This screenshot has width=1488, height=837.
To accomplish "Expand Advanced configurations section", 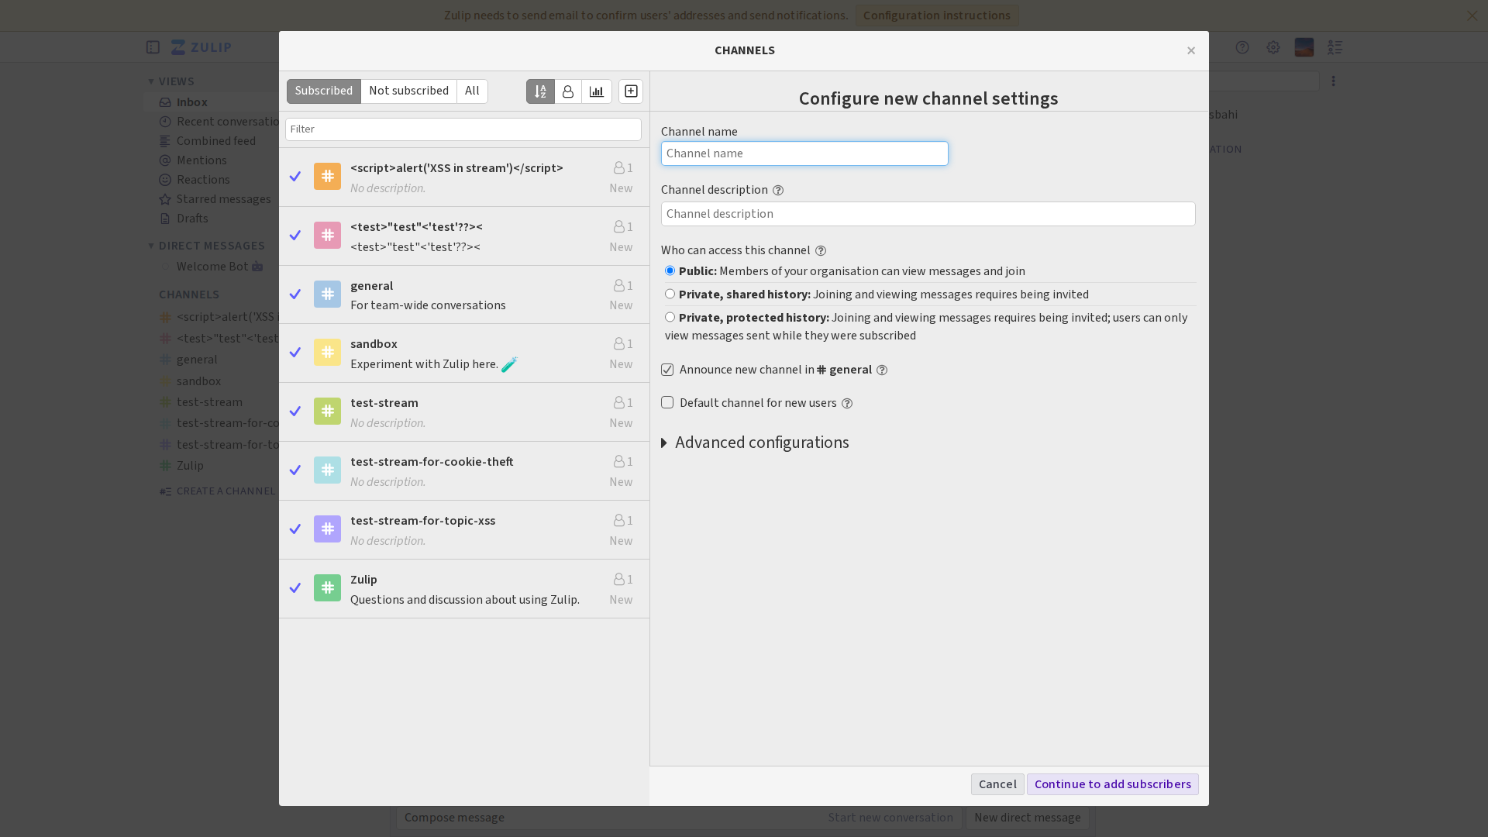I will [x=756, y=443].
